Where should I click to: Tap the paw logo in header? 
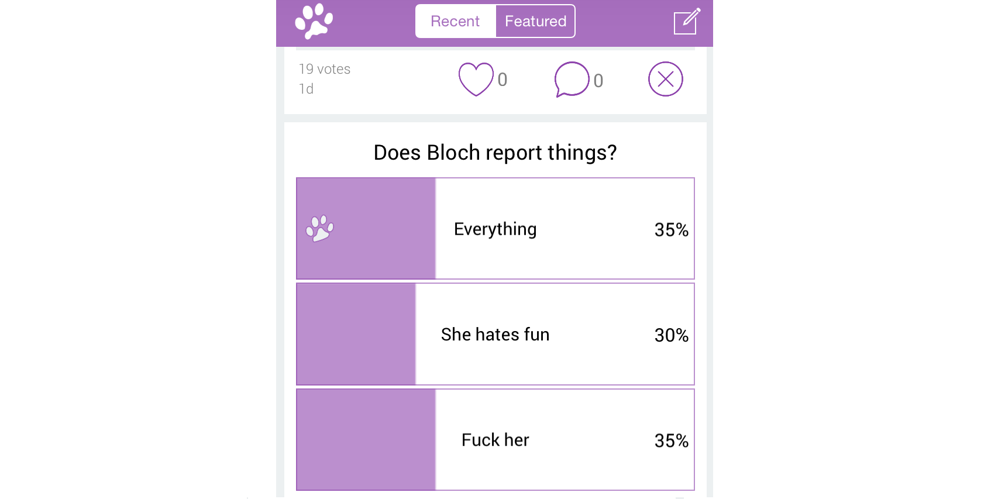(x=314, y=22)
